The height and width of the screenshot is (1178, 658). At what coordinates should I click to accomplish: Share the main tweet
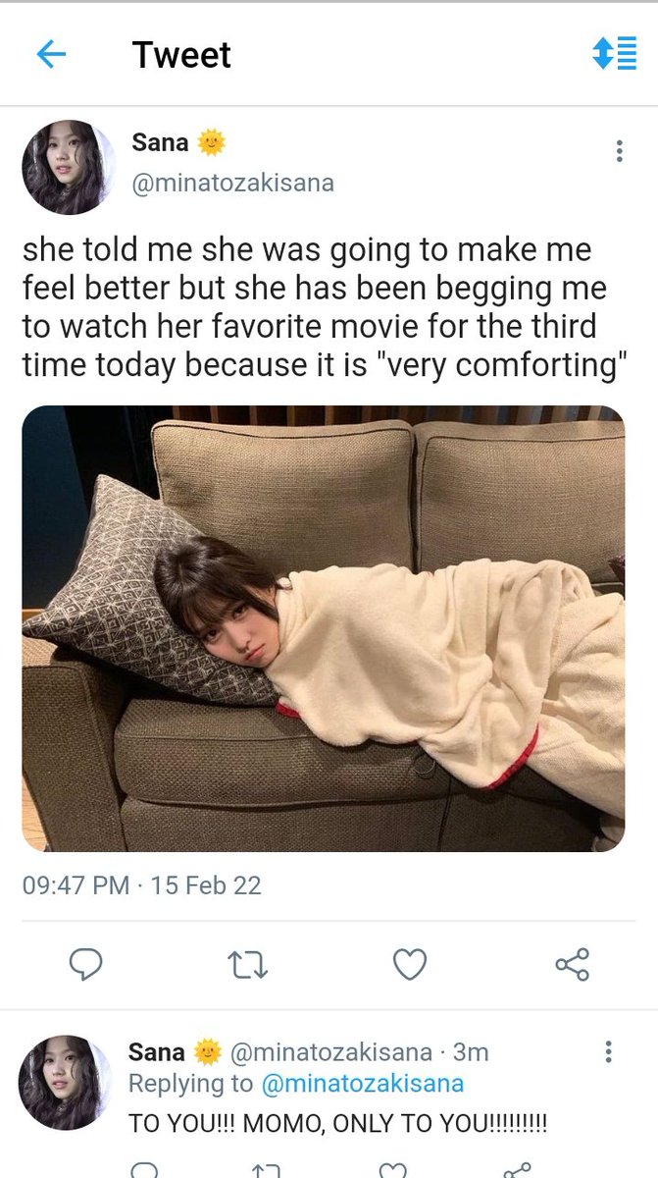click(572, 965)
